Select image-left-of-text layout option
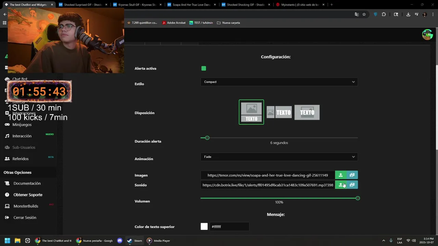The image size is (438, 246). [279, 112]
